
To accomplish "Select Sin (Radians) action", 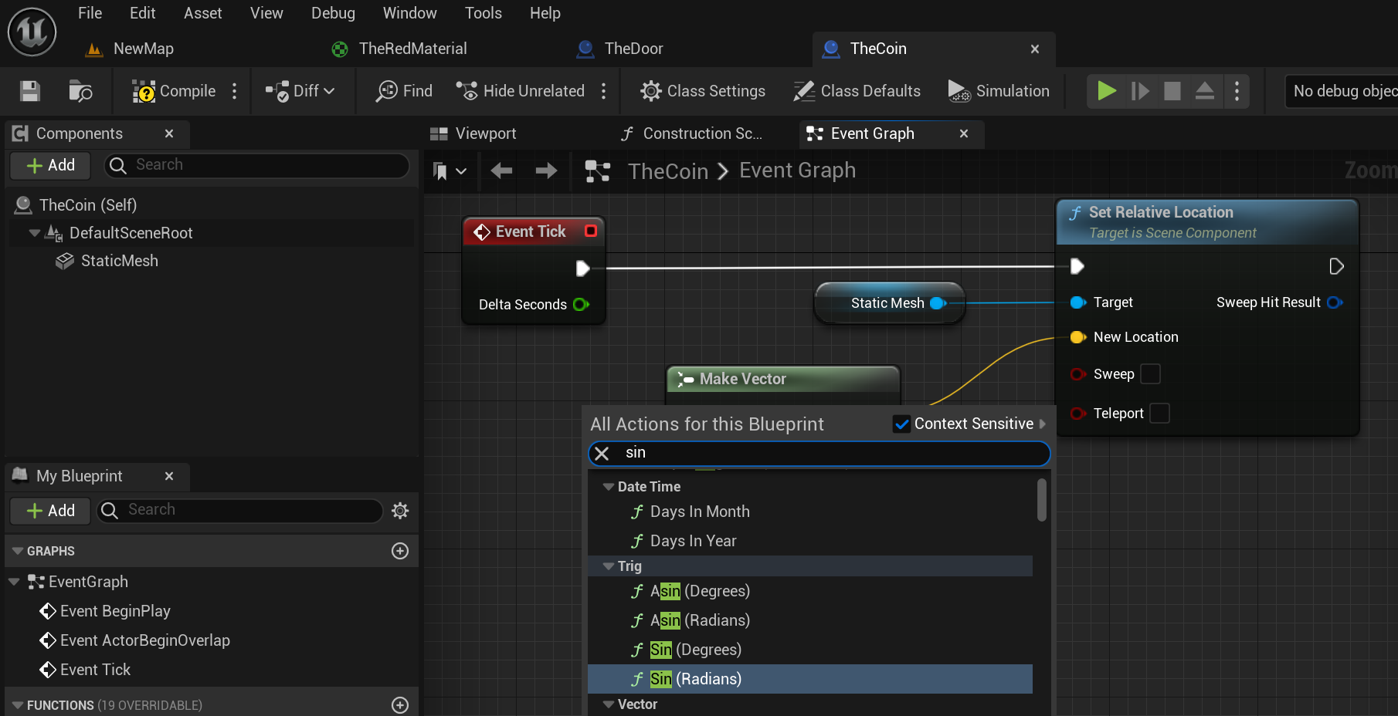I will click(x=810, y=679).
